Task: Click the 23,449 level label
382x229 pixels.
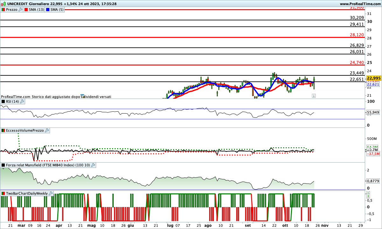Action: (357, 73)
